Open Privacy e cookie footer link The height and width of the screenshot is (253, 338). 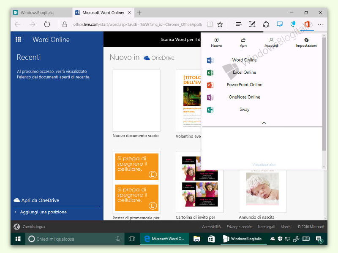(239, 226)
